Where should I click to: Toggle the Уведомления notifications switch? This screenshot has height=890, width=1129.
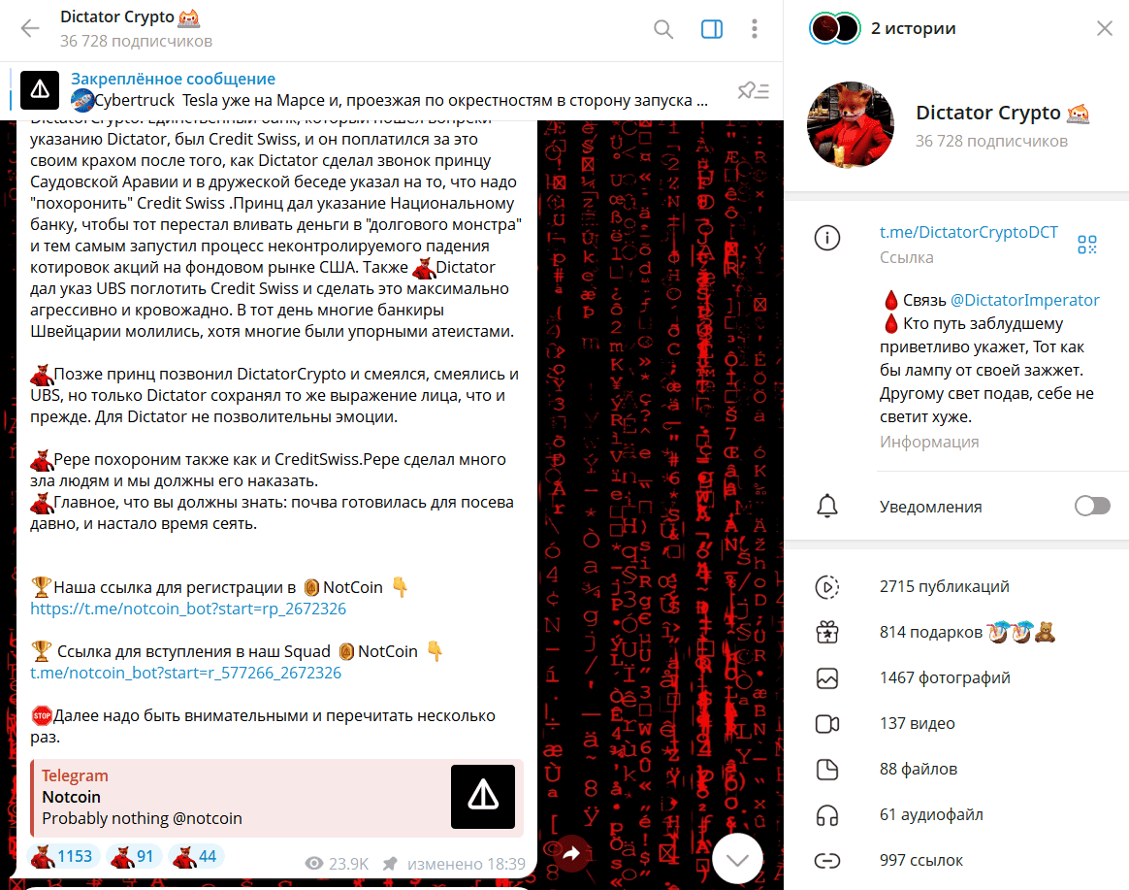click(1092, 506)
